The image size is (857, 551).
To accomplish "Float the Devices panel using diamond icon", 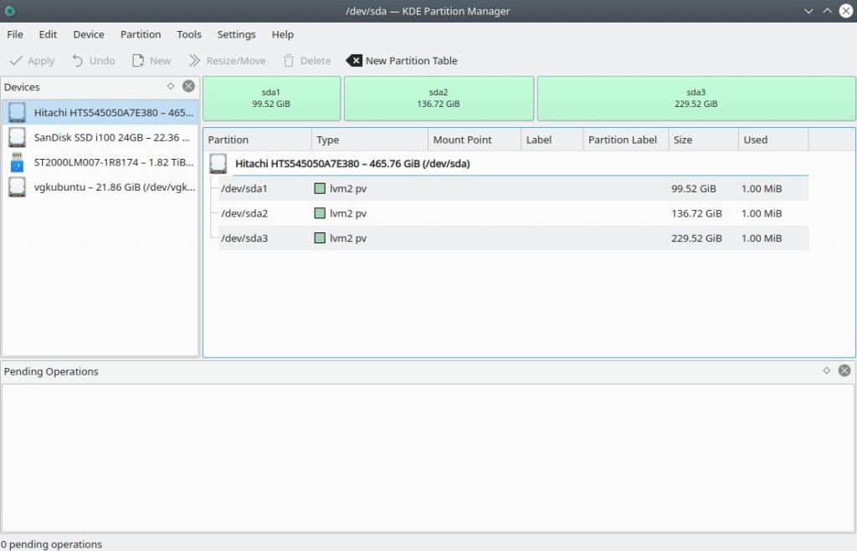I will click(171, 86).
